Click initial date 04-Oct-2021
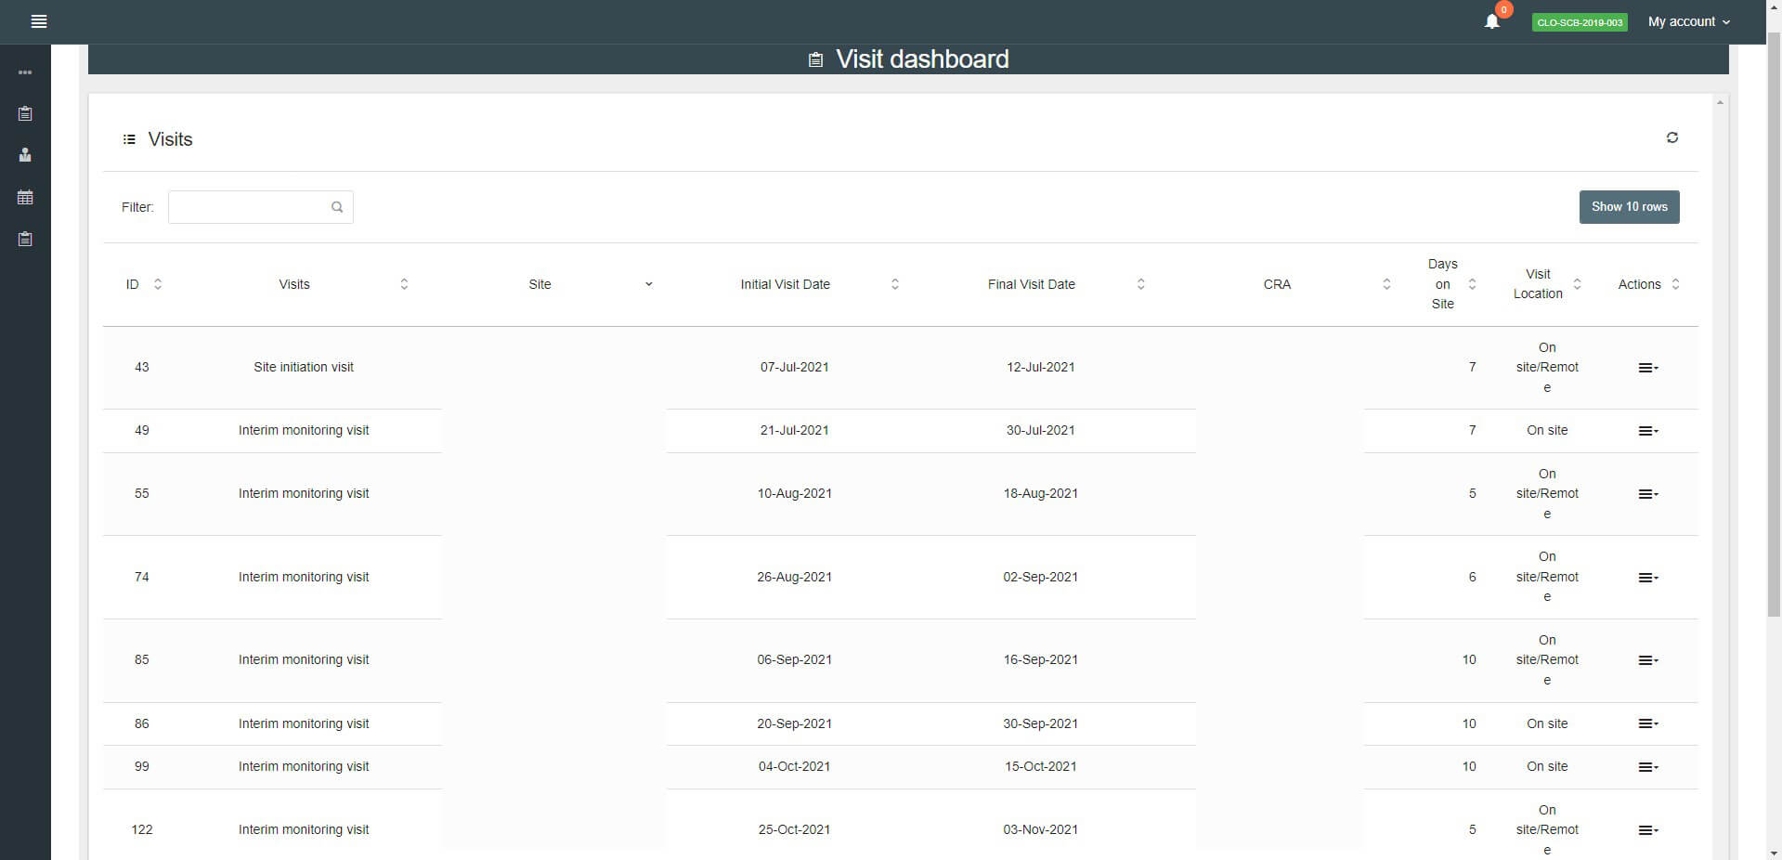Image resolution: width=1782 pixels, height=860 pixels. 794,766
